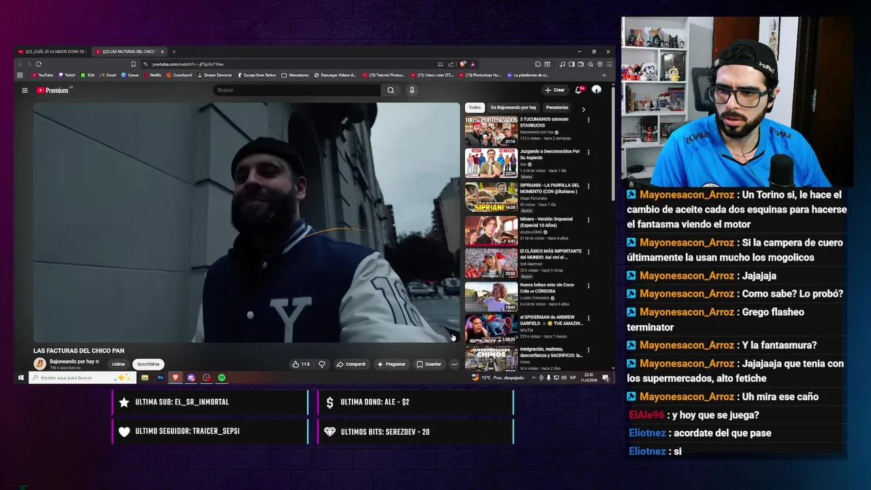Open the Escape from Tarkov bookmark
The width and height of the screenshot is (871, 490).
(x=257, y=75)
